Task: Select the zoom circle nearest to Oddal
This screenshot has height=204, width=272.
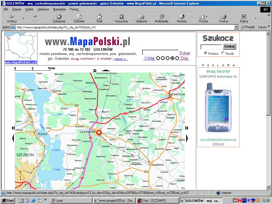Action: 158,58
